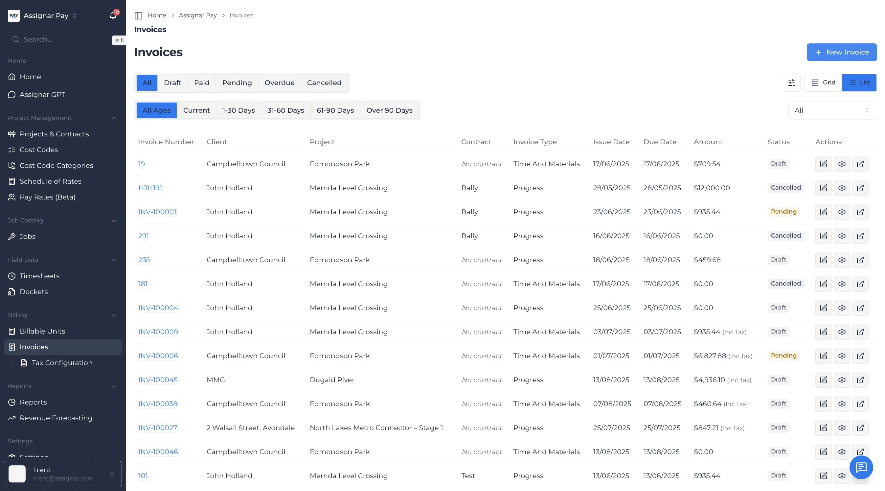This screenshot has height=491, width=885.
Task: Open invoice INV-100001 in new tab
Action: pos(860,212)
